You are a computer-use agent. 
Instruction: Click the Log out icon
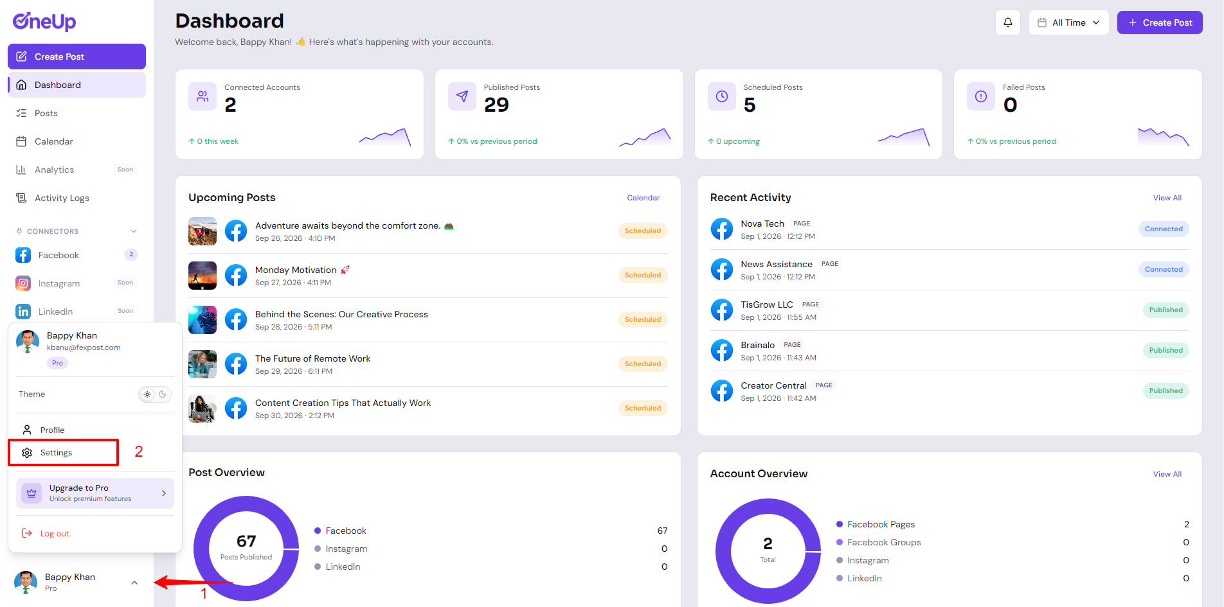pyautogui.click(x=27, y=533)
